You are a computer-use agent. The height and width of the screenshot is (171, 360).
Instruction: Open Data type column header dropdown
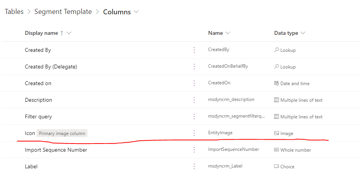pyautogui.click(x=303, y=33)
